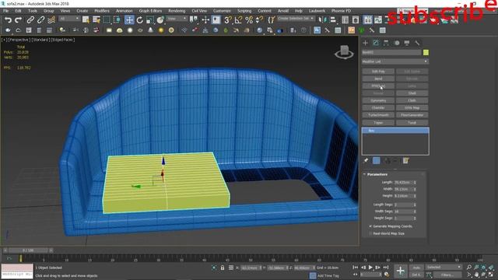
Task: Click the Mirror tool icon
Action: point(322,20)
